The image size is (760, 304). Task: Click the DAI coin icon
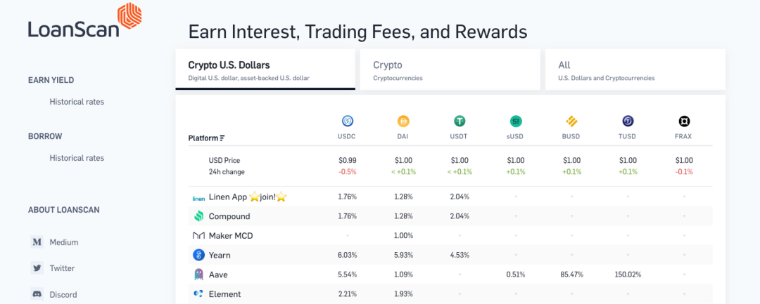click(403, 121)
